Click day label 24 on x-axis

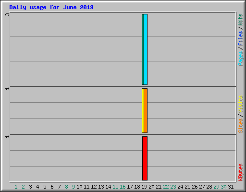[180, 187]
